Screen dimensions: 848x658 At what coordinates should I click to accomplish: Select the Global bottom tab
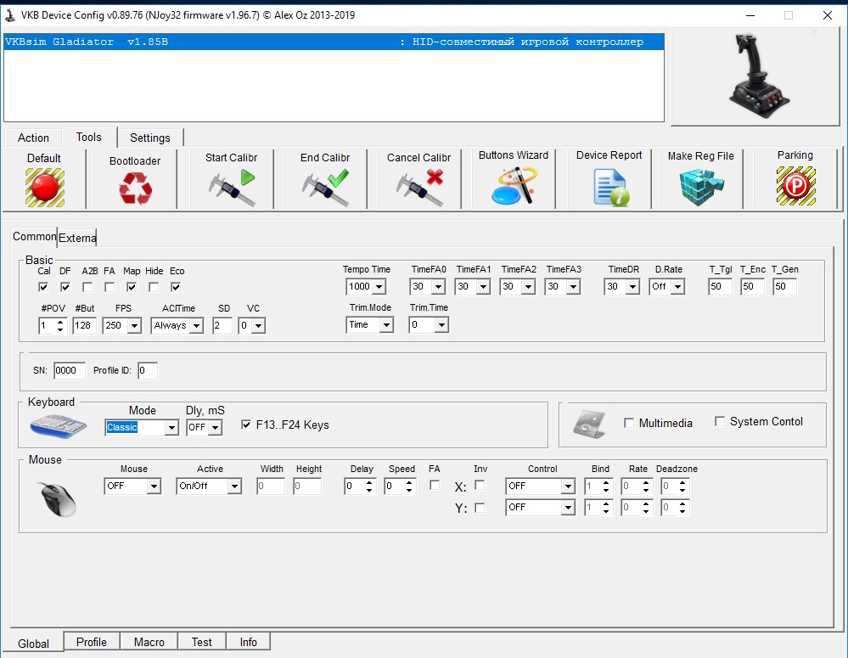click(34, 644)
